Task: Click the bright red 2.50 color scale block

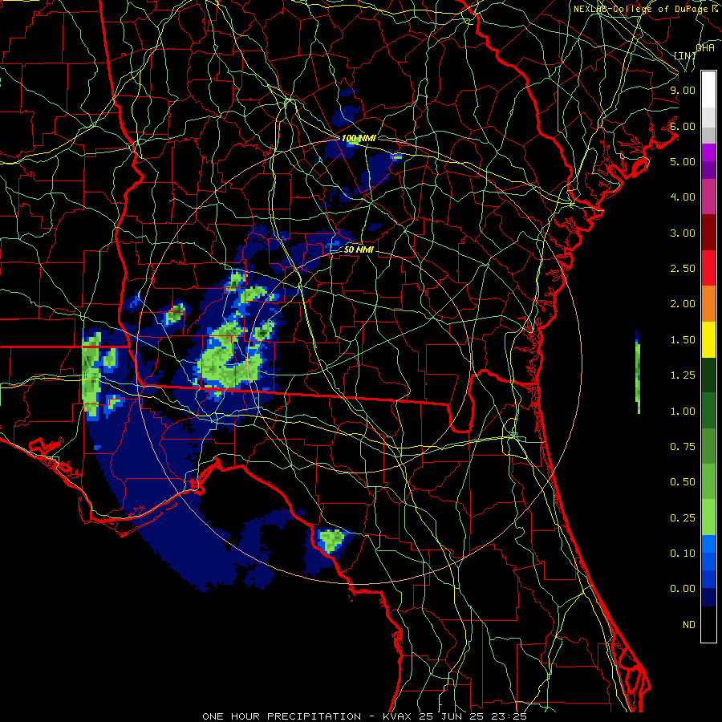Action: click(708, 269)
